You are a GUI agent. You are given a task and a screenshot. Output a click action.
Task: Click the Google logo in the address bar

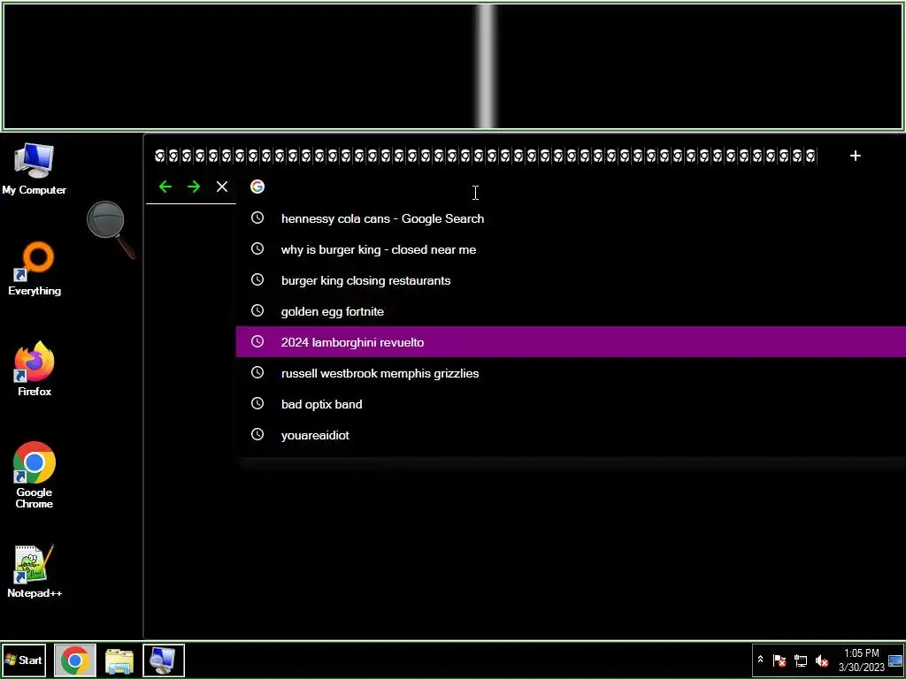pos(257,187)
